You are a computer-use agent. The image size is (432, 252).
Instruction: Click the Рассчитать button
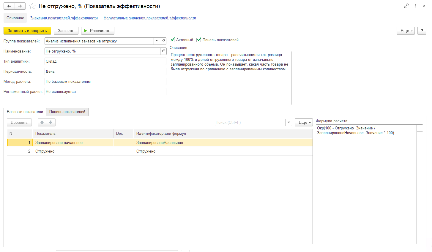[x=97, y=31]
